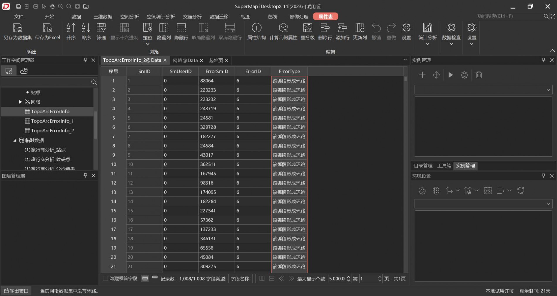Switch to 数据 ribbon tab
557x296 pixels.
76,16
